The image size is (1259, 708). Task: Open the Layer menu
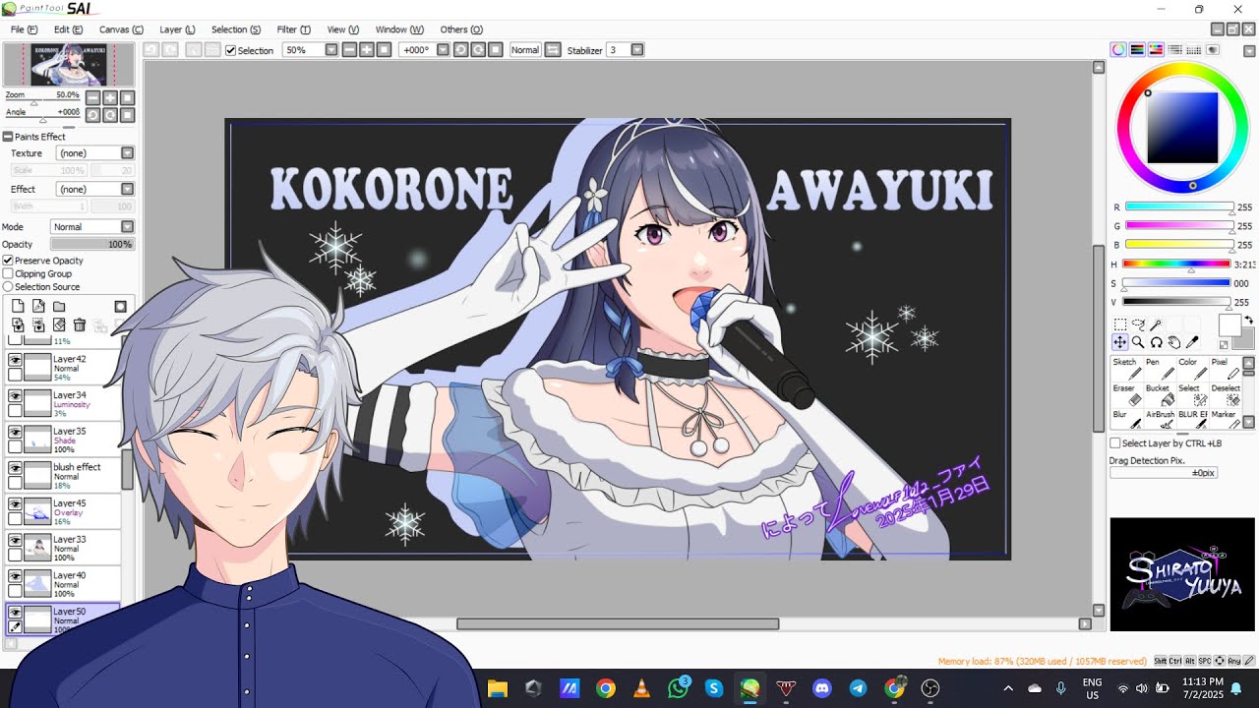177,29
